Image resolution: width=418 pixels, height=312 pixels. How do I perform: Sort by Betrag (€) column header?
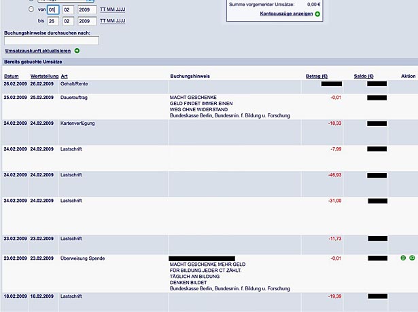click(317, 76)
